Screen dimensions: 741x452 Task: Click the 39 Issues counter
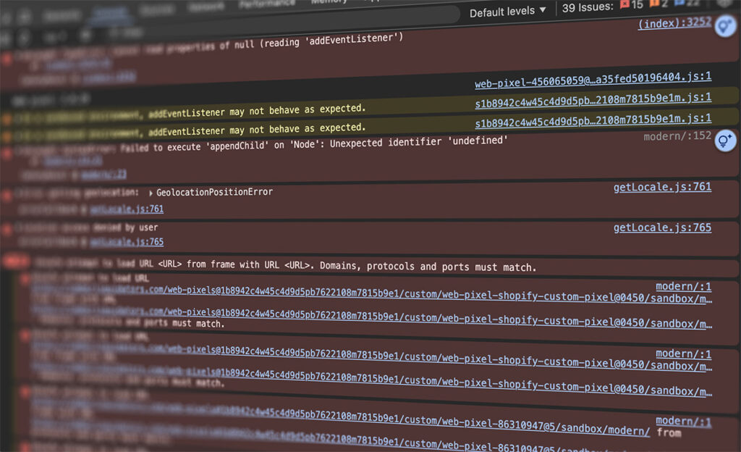point(587,7)
